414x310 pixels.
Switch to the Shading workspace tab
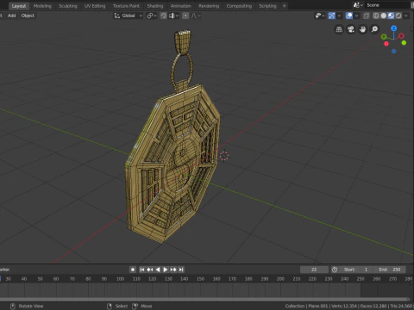click(155, 6)
